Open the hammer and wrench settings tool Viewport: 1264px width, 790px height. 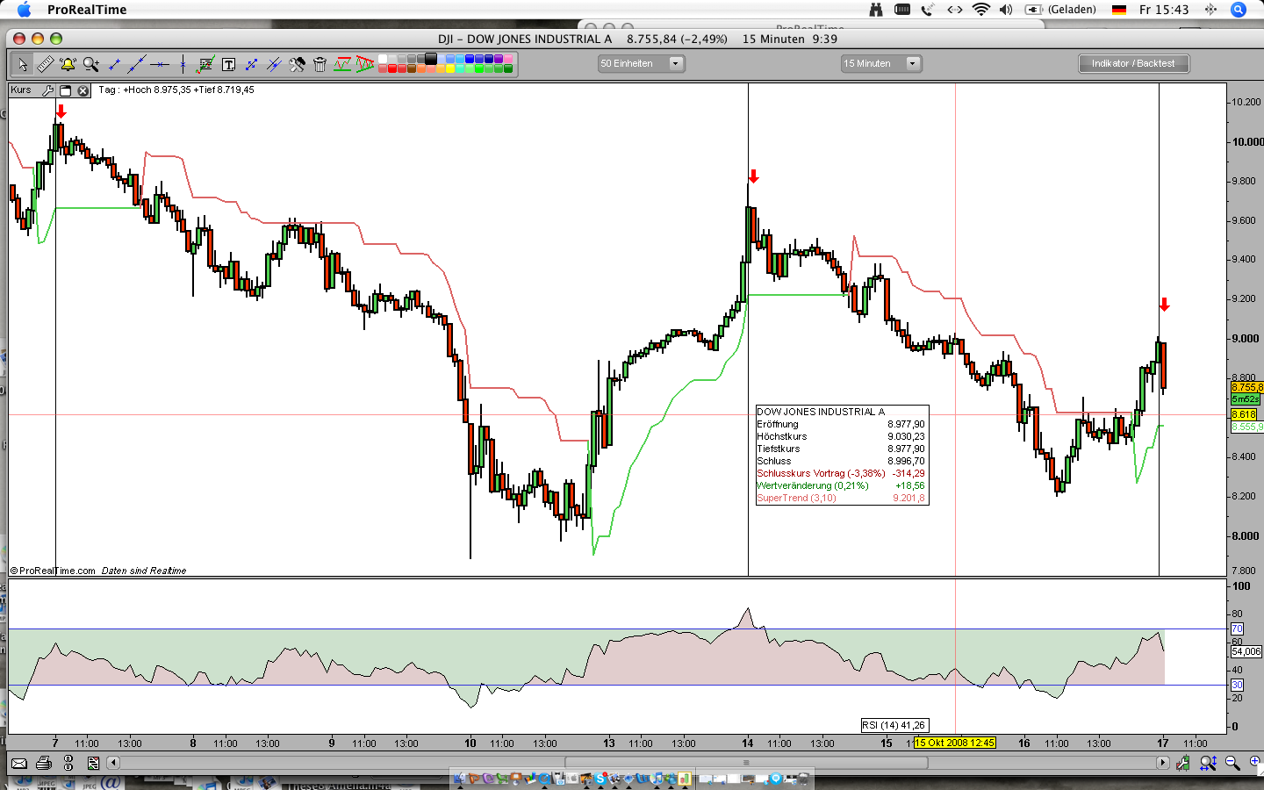297,64
